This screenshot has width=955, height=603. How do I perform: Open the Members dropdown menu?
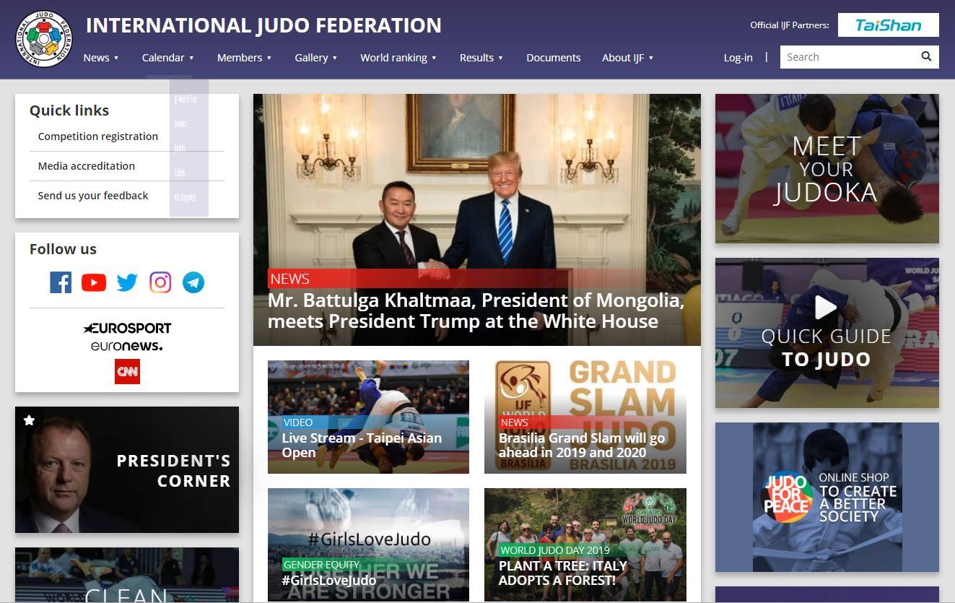[x=244, y=58]
